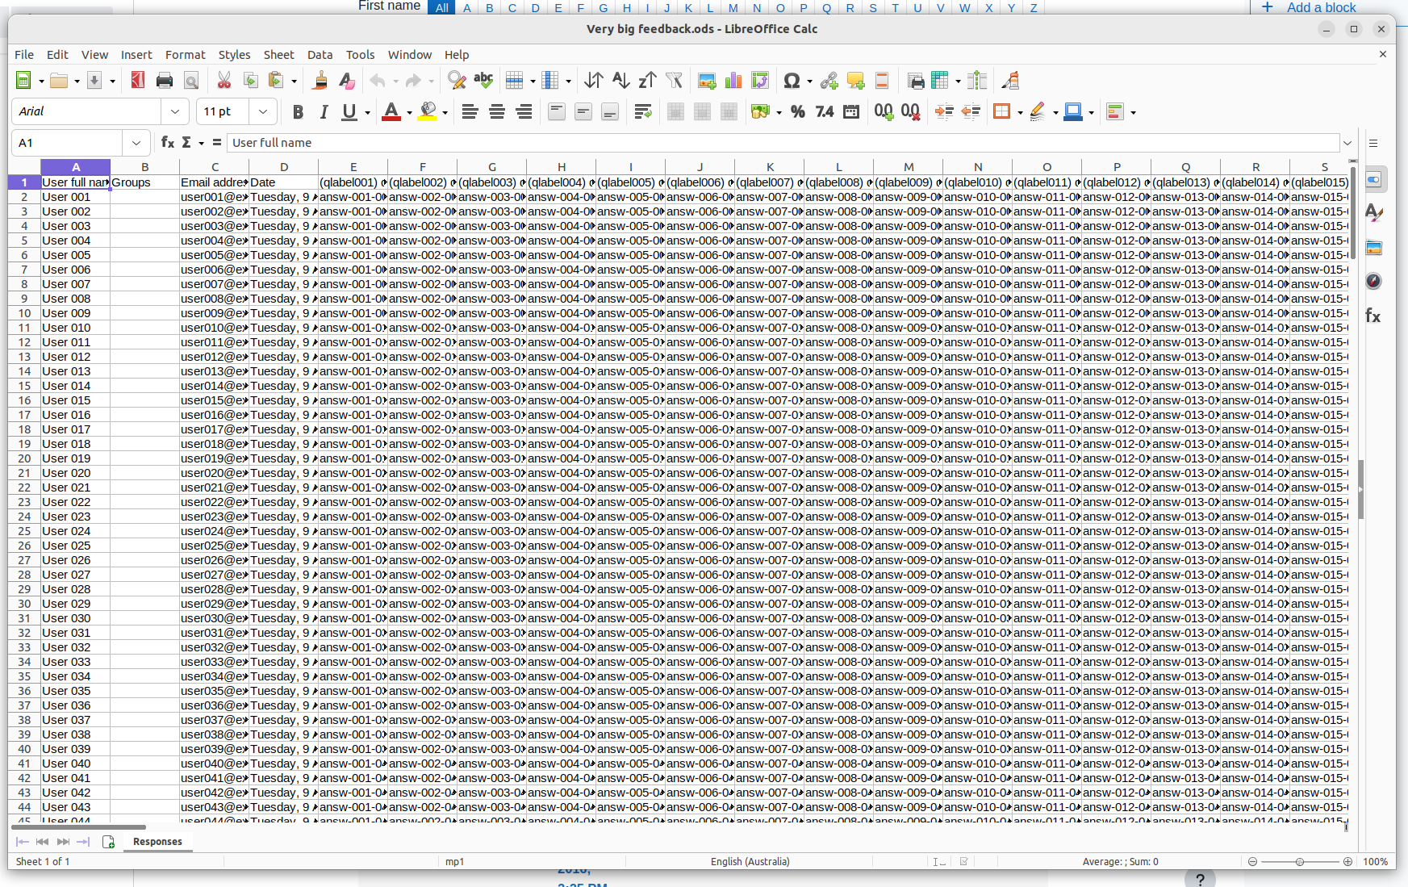1408x887 pixels.
Task: Toggle Align Left button
Action: pyautogui.click(x=470, y=112)
